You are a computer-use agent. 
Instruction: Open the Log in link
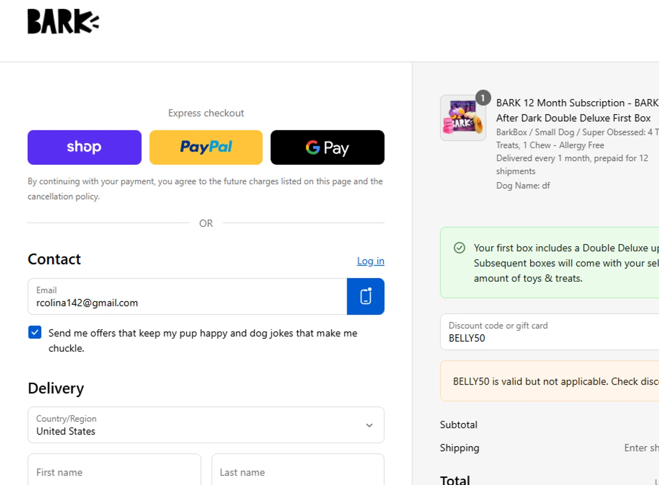point(370,261)
